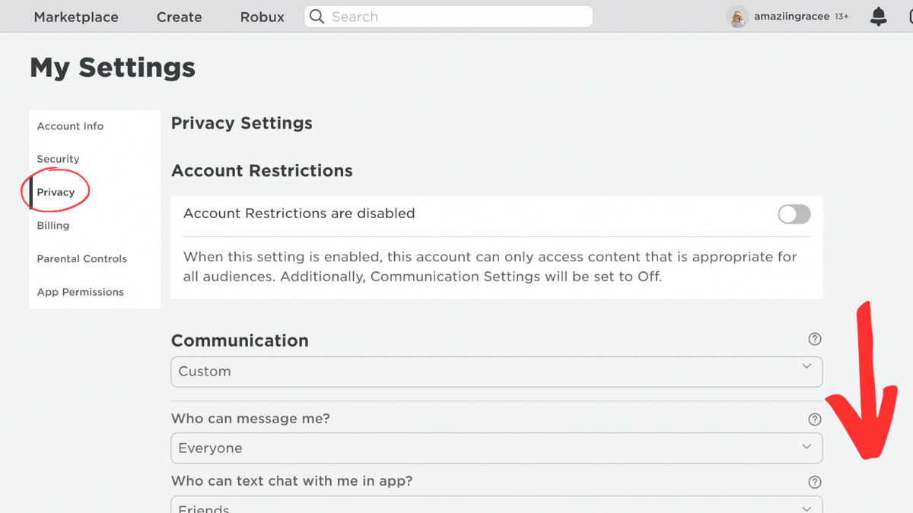Expand the Communication Custom dropdown
Viewport: 913px width, 513px height.
(496, 372)
